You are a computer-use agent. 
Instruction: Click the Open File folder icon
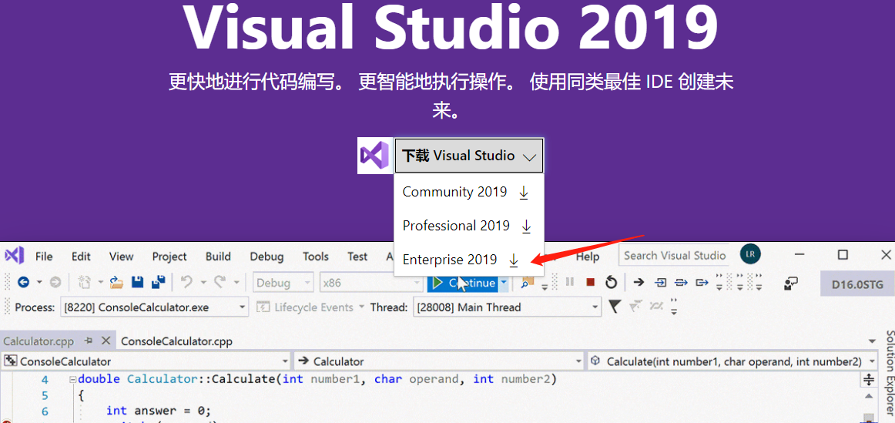click(116, 282)
